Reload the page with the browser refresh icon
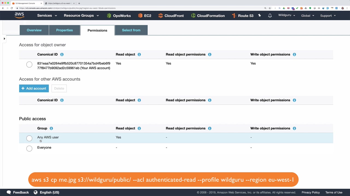350x196 pixels. 12,8
